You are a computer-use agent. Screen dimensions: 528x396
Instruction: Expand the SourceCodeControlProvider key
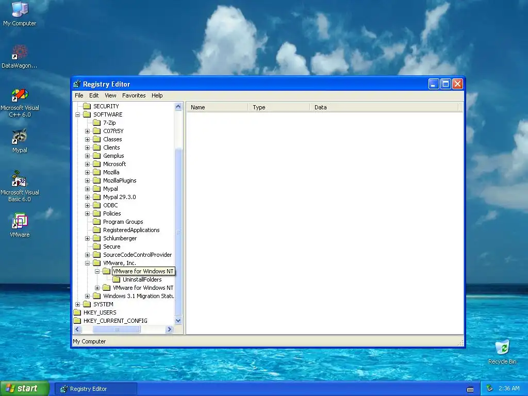click(x=88, y=255)
